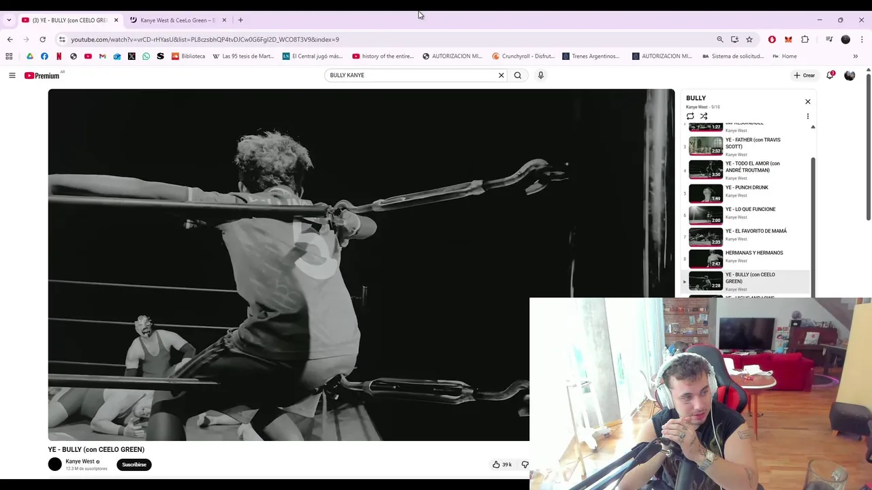
Task: Open the Crear create menu
Action: pyautogui.click(x=804, y=76)
